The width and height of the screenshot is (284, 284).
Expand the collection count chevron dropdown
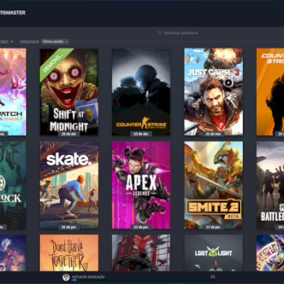click(x=12, y=42)
